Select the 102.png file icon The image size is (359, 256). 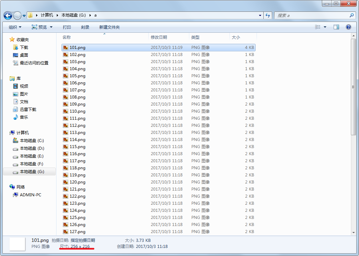tap(66, 55)
